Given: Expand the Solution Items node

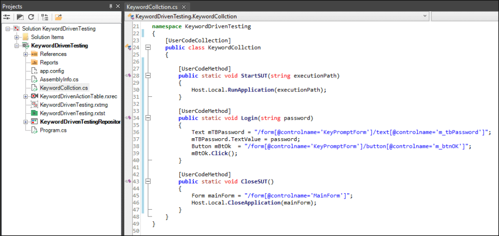Looking at the screenshot, I should (17, 37).
